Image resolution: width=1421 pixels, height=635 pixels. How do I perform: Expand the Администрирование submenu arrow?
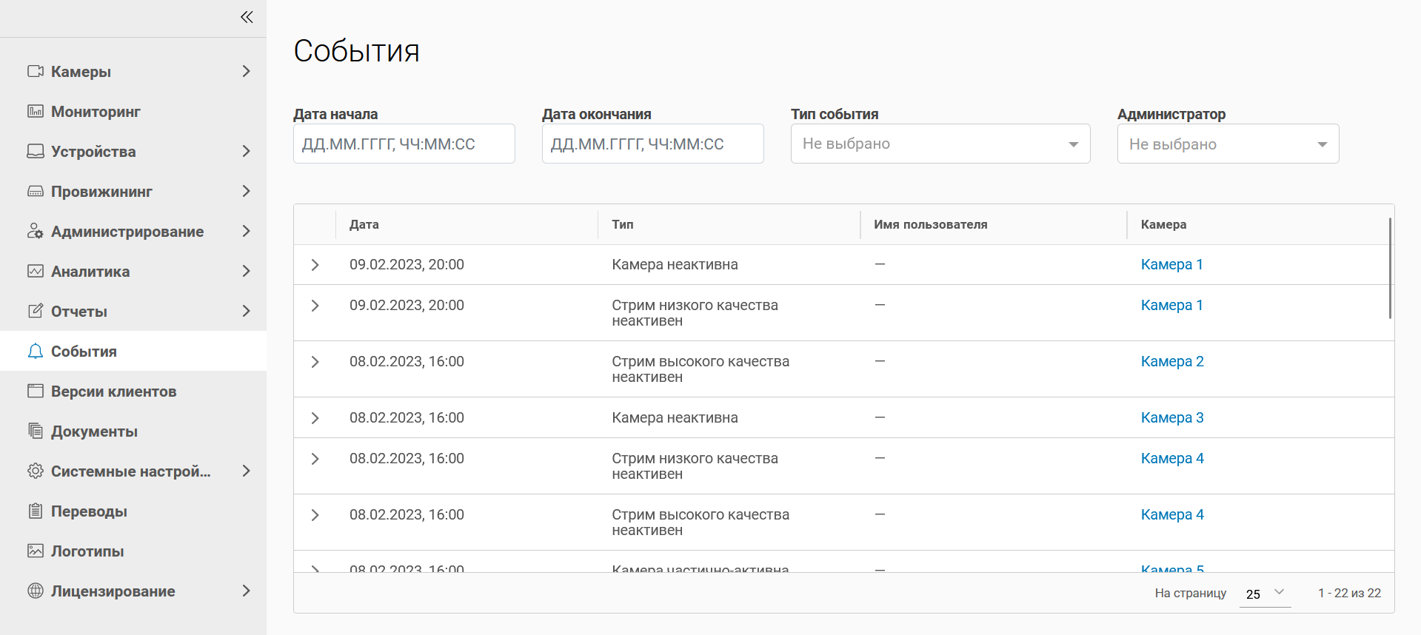(x=247, y=231)
